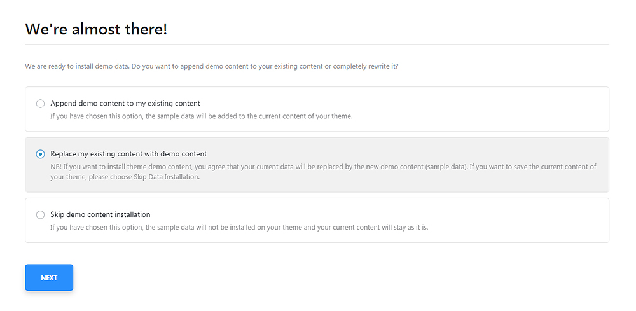The height and width of the screenshot is (311, 636).
Task: Click label 'Append demo content to my existing content'
Action: [x=125, y=103]
